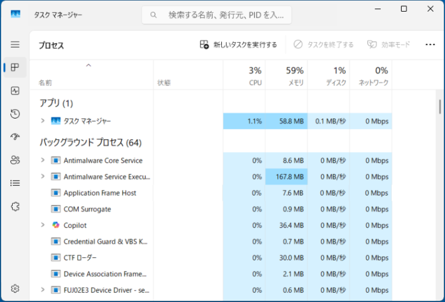Click 新しいタスクを実行する button
445x302 pixels.
(x=238, y=45)
